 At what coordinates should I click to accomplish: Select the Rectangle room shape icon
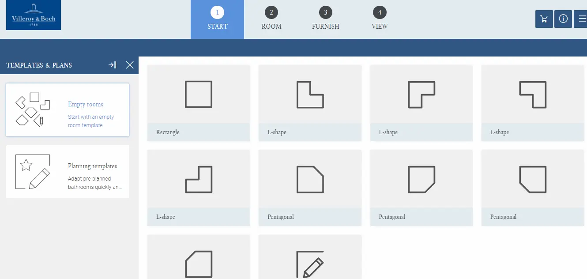(x=199, y=94)
